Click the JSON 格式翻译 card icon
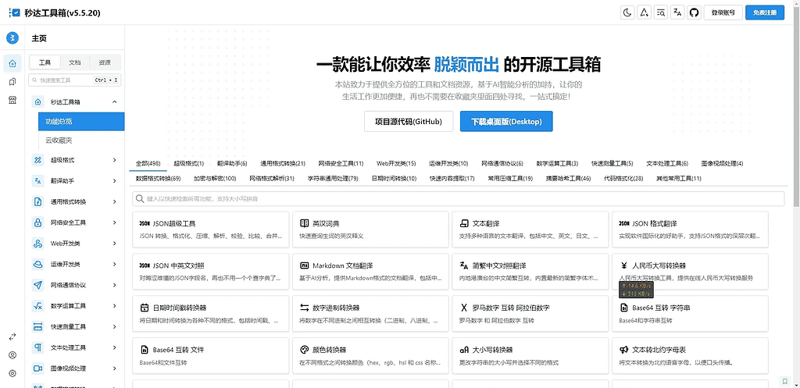800x388 pixels. (623, 223)
